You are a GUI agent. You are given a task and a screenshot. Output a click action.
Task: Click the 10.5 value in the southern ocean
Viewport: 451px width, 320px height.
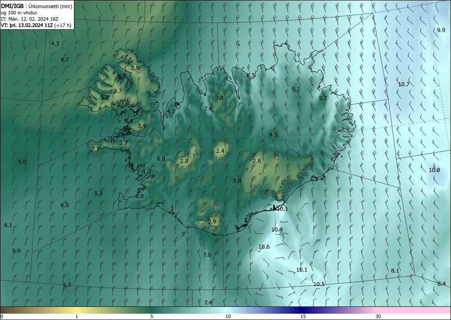pos(319,284)
